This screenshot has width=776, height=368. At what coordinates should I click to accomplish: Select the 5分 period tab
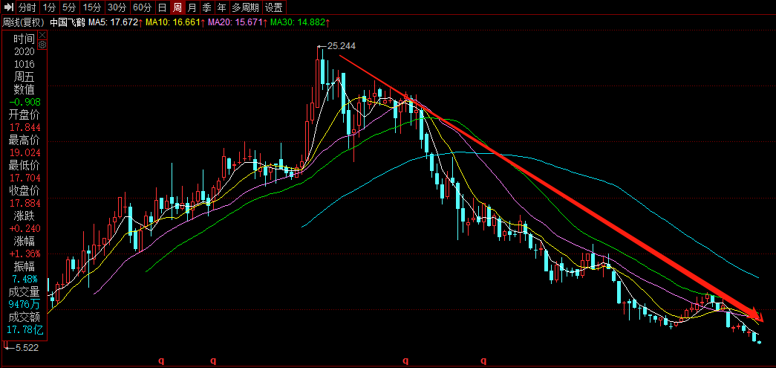69,7
